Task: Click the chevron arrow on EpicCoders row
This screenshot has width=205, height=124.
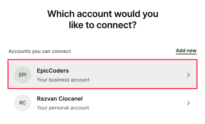Action: (188, 75)
